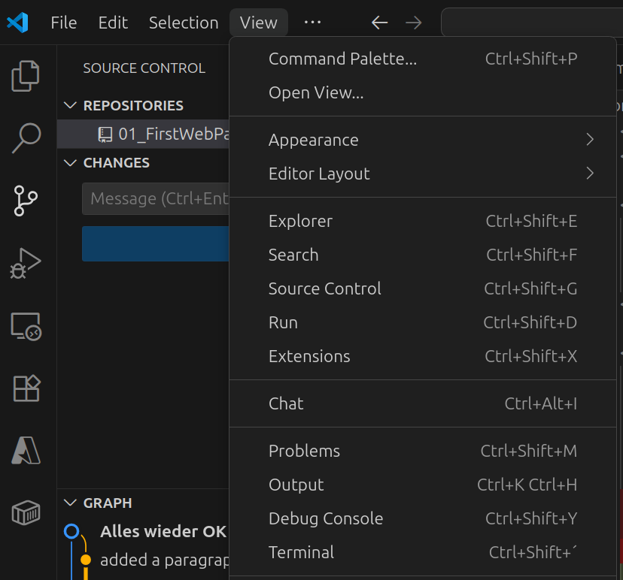Screen dimensions: 623x580
Task: Select Terminal in the View menu
Action: [x=301, y=552]
